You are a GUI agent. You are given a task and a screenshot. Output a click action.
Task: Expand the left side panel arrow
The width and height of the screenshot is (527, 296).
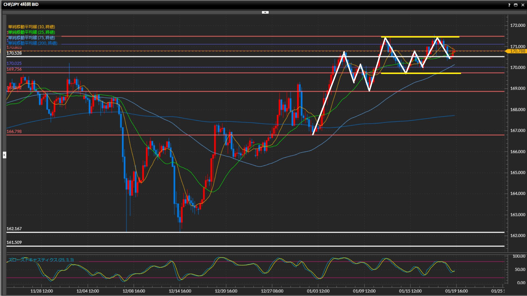4,155
